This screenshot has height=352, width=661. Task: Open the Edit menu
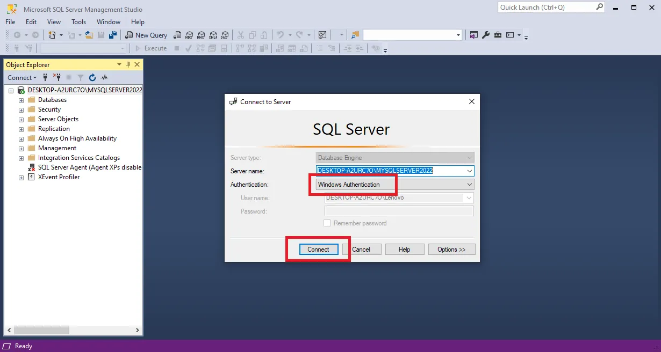31,22
